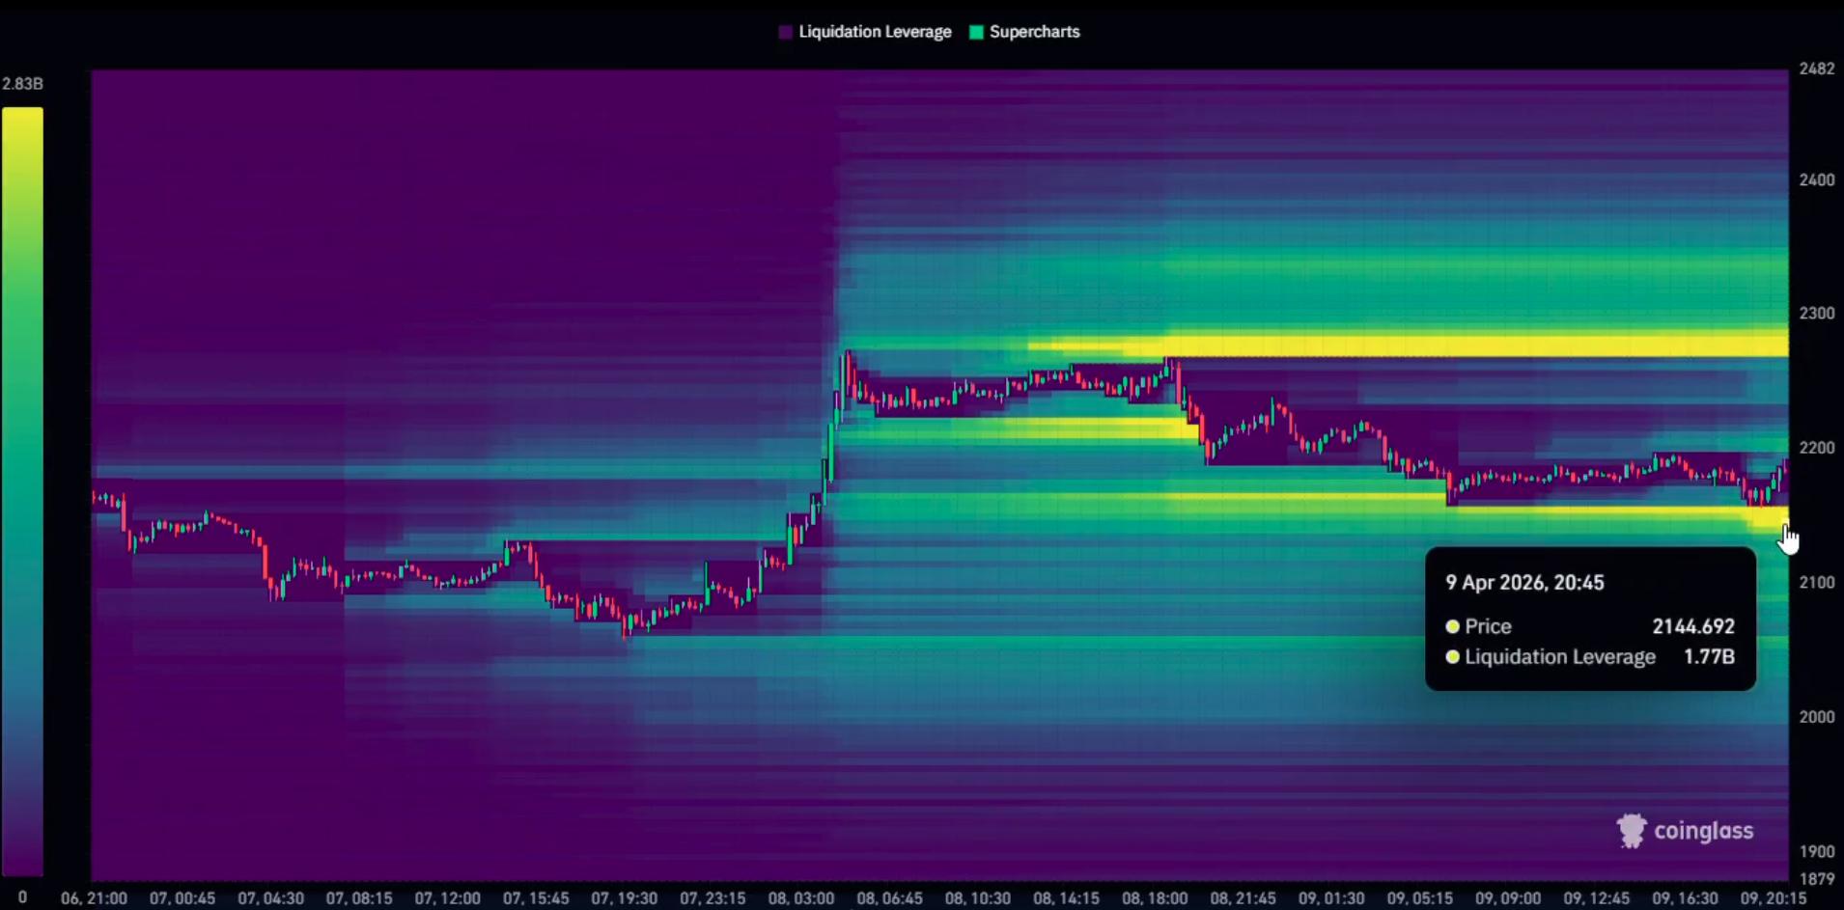Image resolution: width=1844 pixels, height=910 pixels.
Task: Click the 07, 08:15 time axis label
Action: [359, 898]
